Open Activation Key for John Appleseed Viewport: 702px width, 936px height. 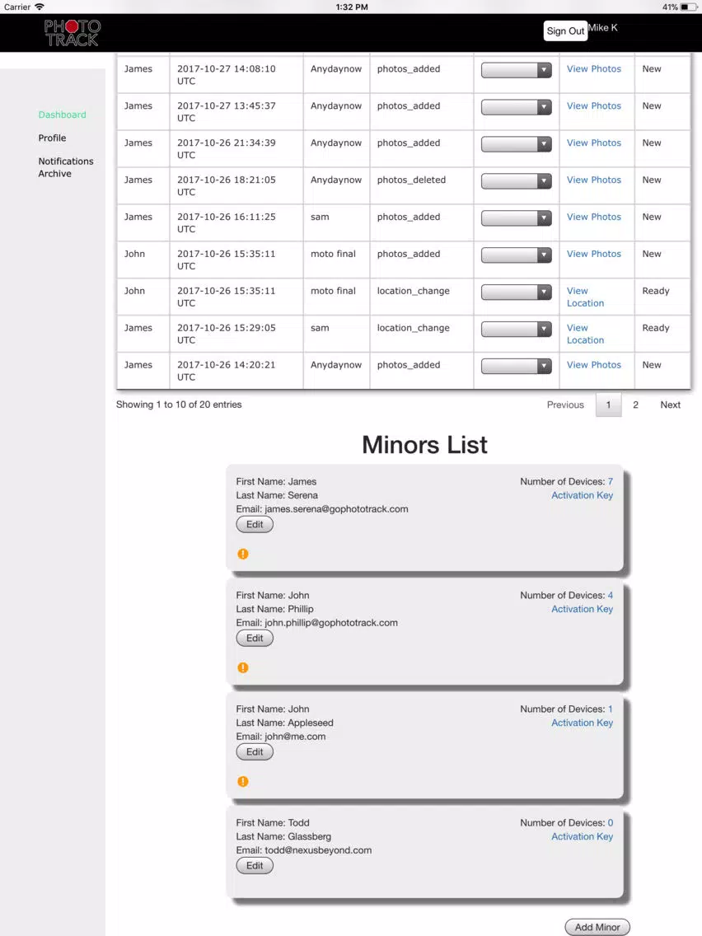(582, 723)
